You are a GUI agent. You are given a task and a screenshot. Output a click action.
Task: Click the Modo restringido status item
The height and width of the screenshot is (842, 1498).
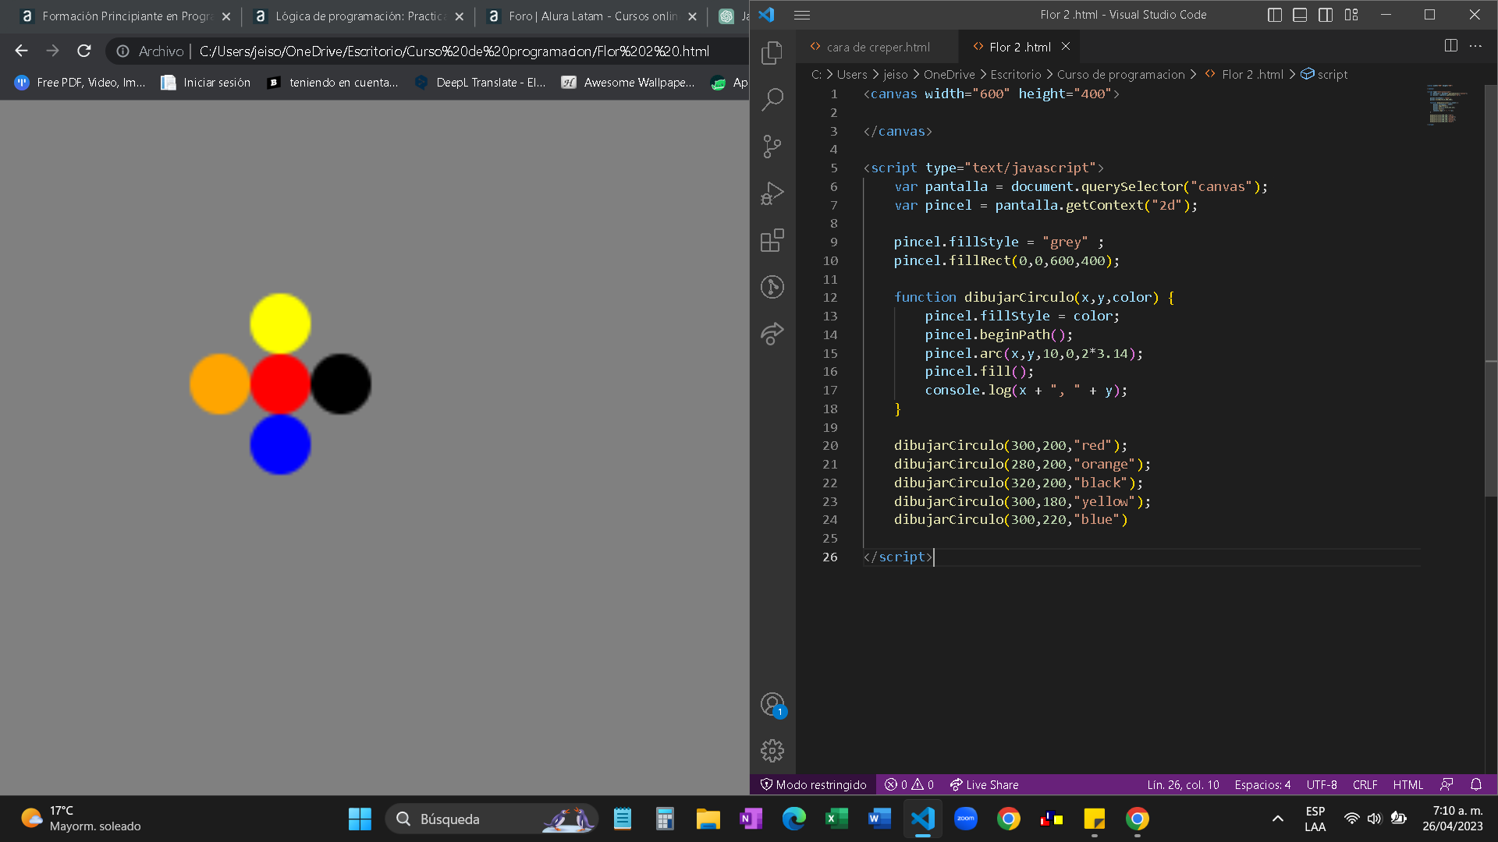tap(813, 785)
